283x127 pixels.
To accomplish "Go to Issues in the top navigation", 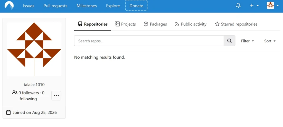I will [28, 6].
